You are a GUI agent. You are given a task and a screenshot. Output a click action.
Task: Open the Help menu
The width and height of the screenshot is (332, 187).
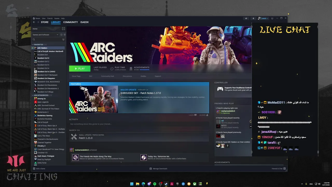pyautogui.click(x=63, y=18)
